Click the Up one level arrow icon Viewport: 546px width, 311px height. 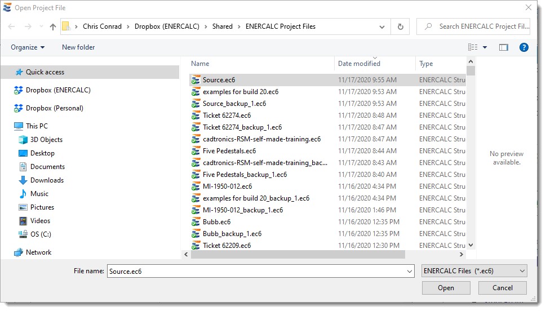coord(53,26)
